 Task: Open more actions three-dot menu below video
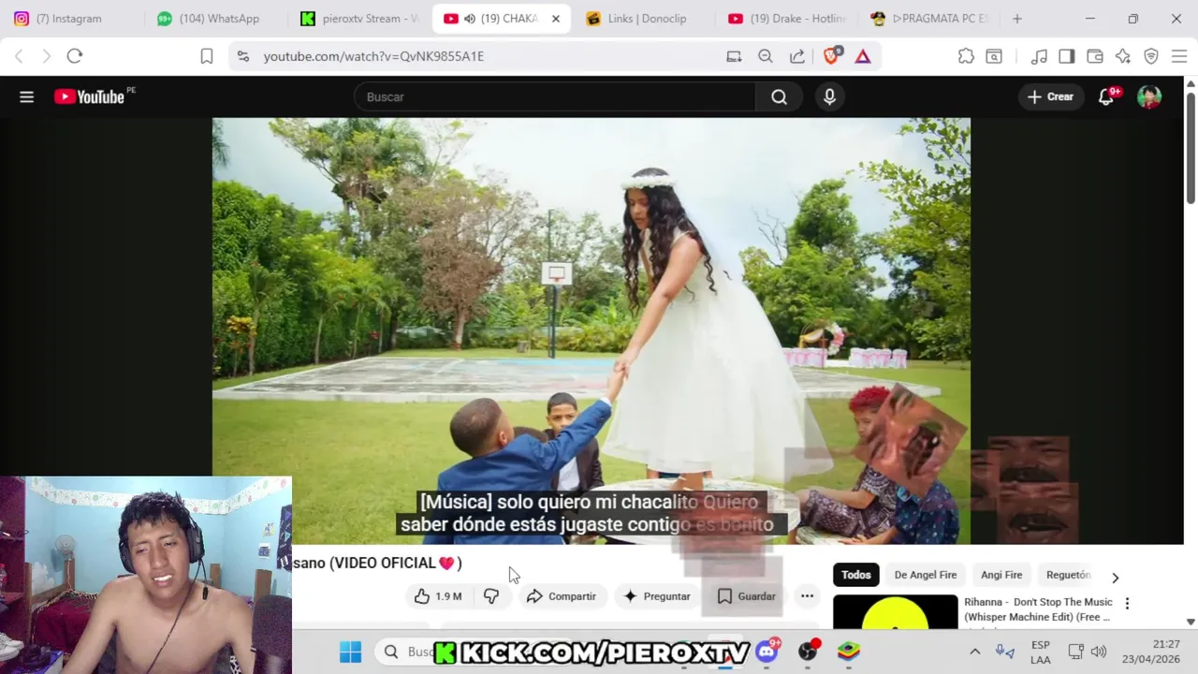point(807,596)
